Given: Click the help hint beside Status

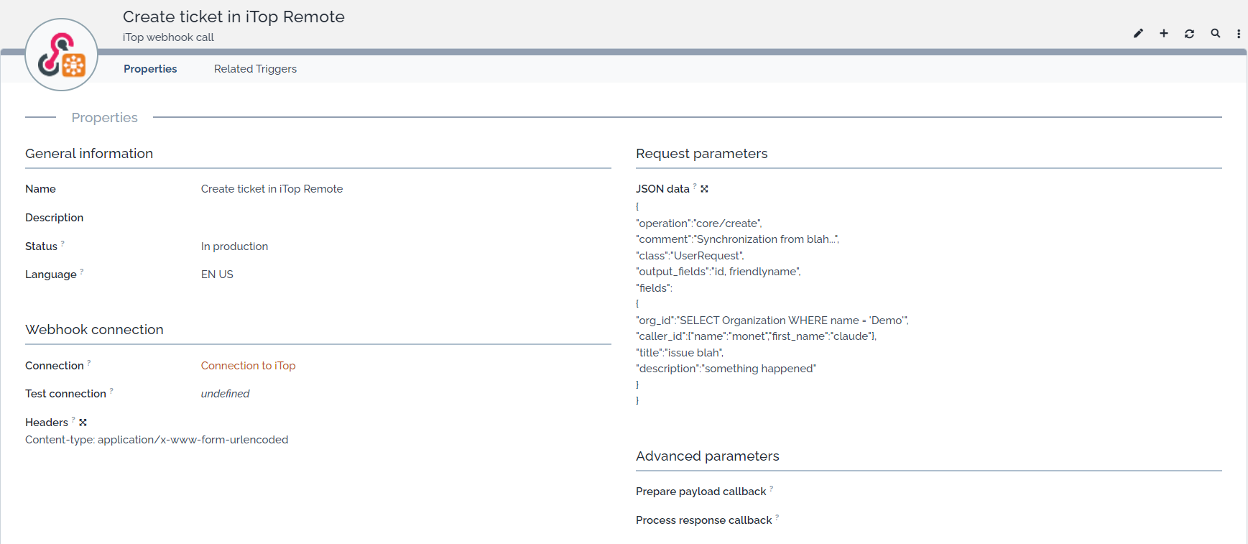Looking at the screenshot, I should 63,244.
